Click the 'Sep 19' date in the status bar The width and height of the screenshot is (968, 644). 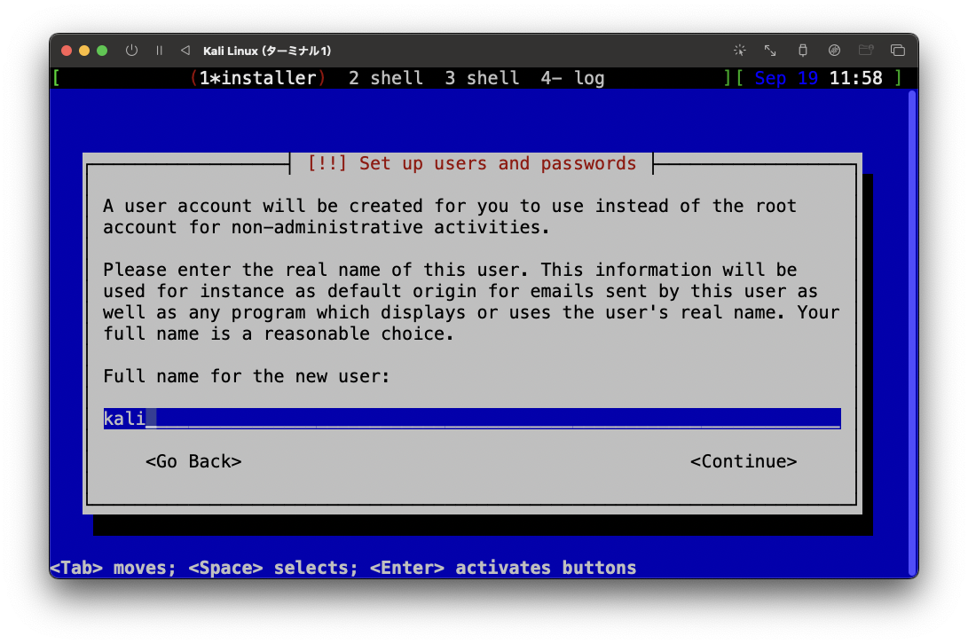(x=783, y=78)
